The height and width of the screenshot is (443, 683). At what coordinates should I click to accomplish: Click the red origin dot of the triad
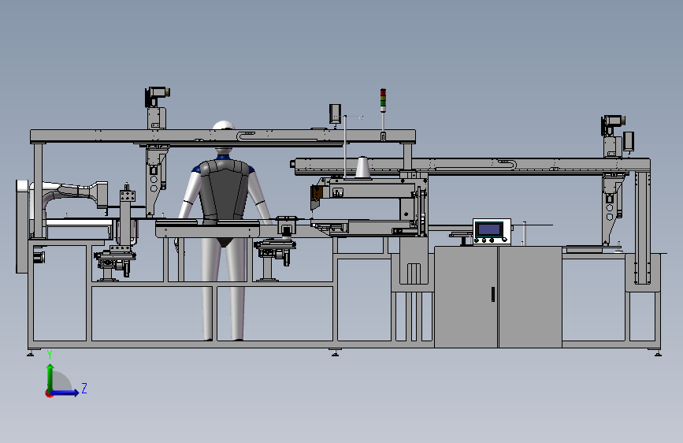tap(49, 393)
